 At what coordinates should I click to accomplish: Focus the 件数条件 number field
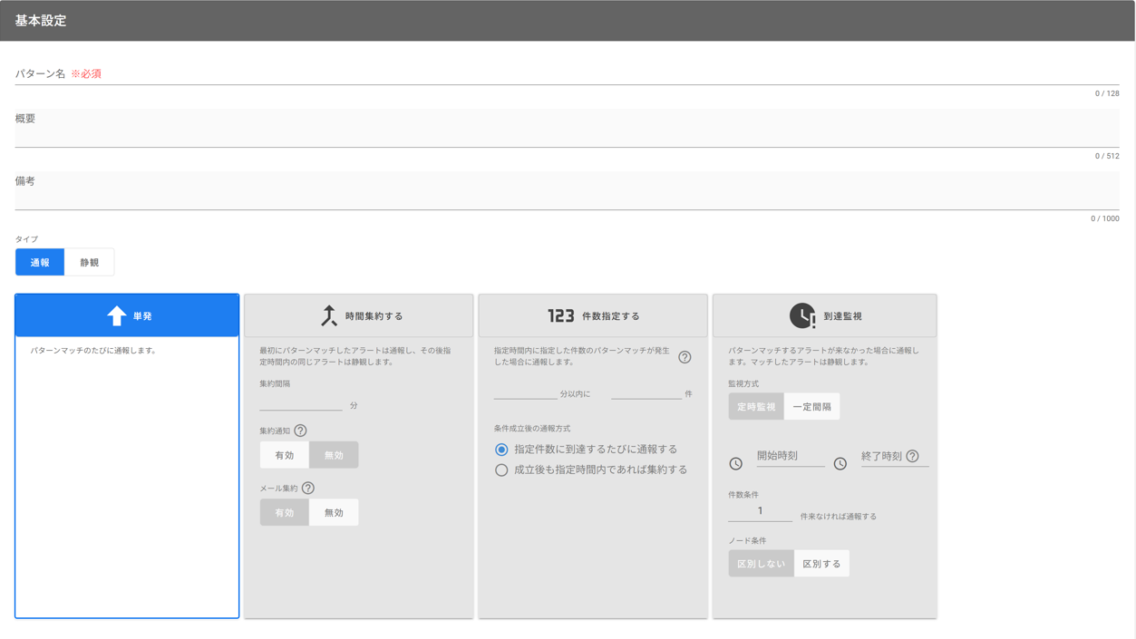point(760,511)
